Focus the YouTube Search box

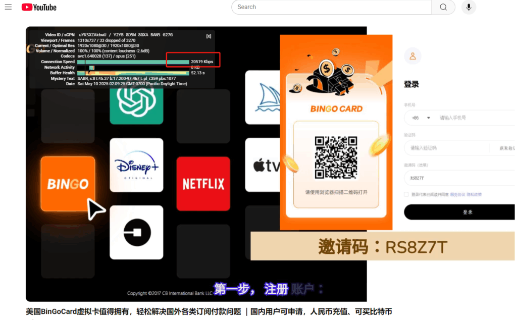(x=331, y=7)
